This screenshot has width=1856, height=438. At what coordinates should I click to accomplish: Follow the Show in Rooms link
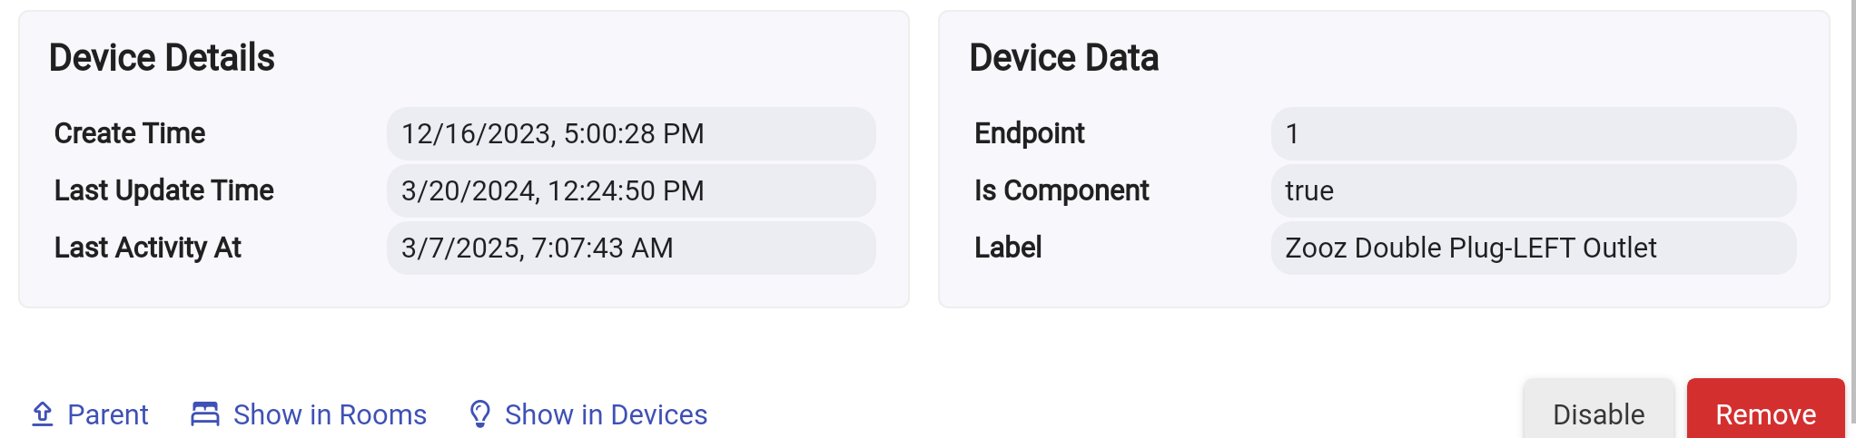330,414
